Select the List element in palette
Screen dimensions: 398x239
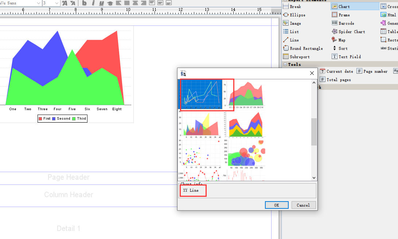tap(291, 32)
